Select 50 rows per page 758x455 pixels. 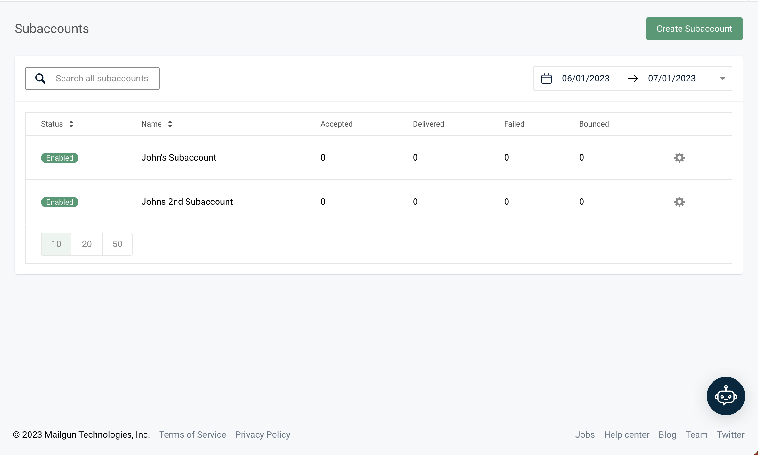[x=117, y=244]
